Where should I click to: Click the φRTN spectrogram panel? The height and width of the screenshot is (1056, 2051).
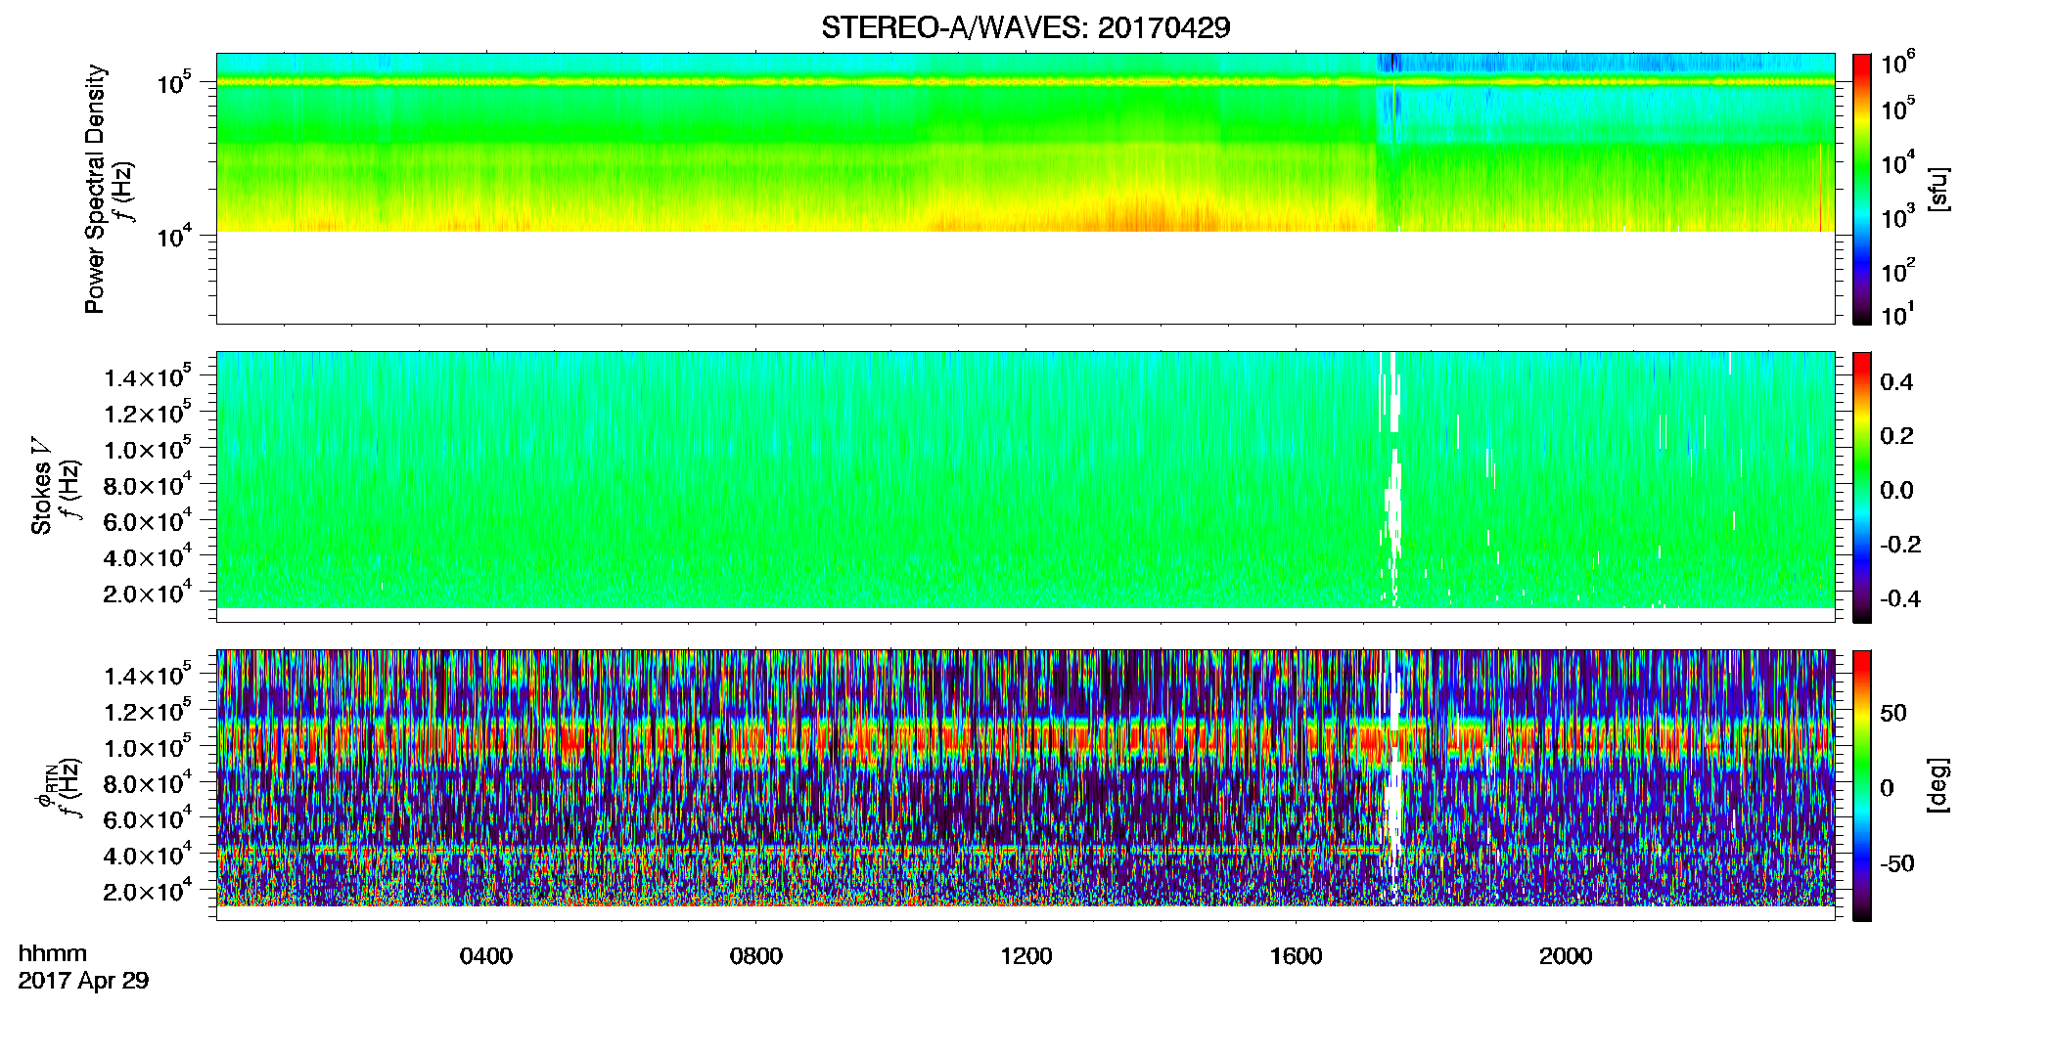tap(1025, 785)
